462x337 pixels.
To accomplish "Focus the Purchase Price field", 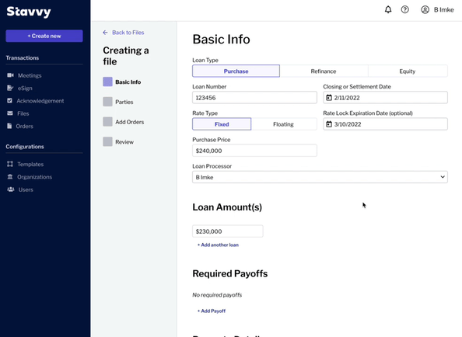I will 254,151.
